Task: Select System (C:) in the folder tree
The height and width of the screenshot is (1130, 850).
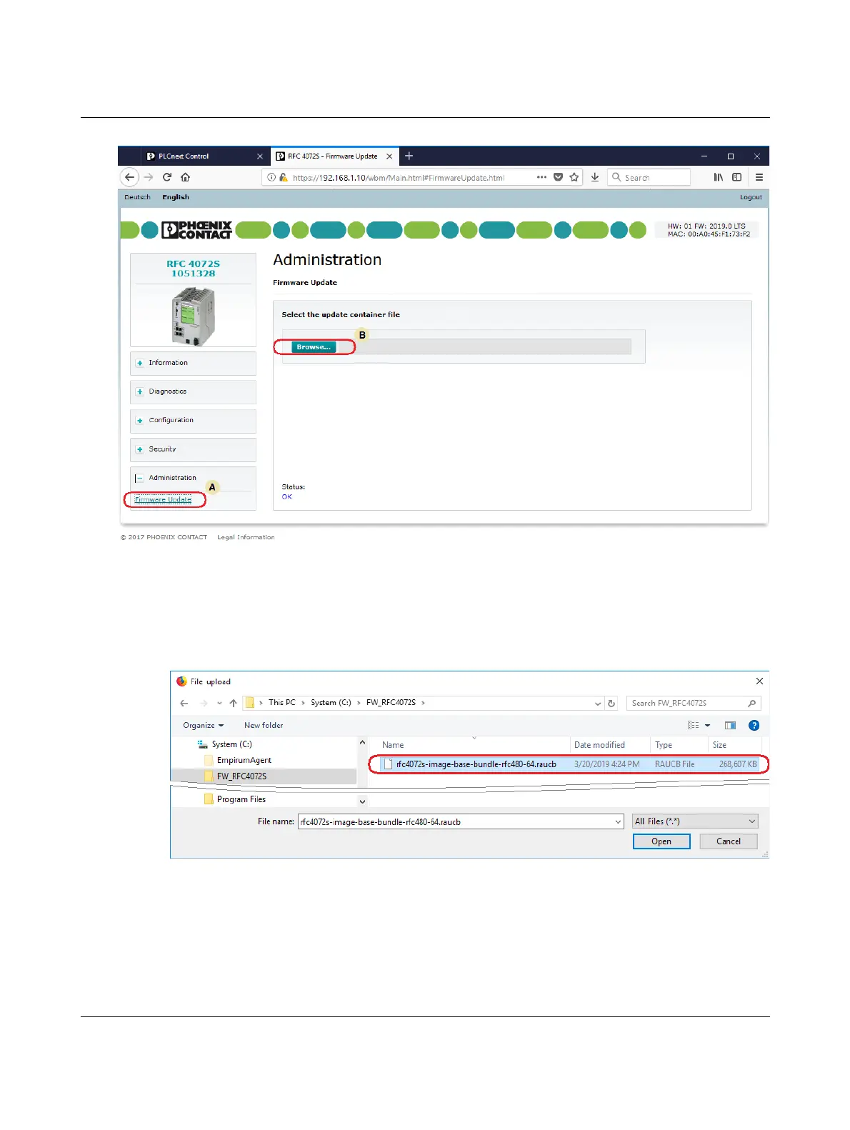Action: (231, 744)
